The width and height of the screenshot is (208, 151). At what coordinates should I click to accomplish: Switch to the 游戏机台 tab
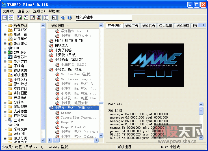(148, 26)
